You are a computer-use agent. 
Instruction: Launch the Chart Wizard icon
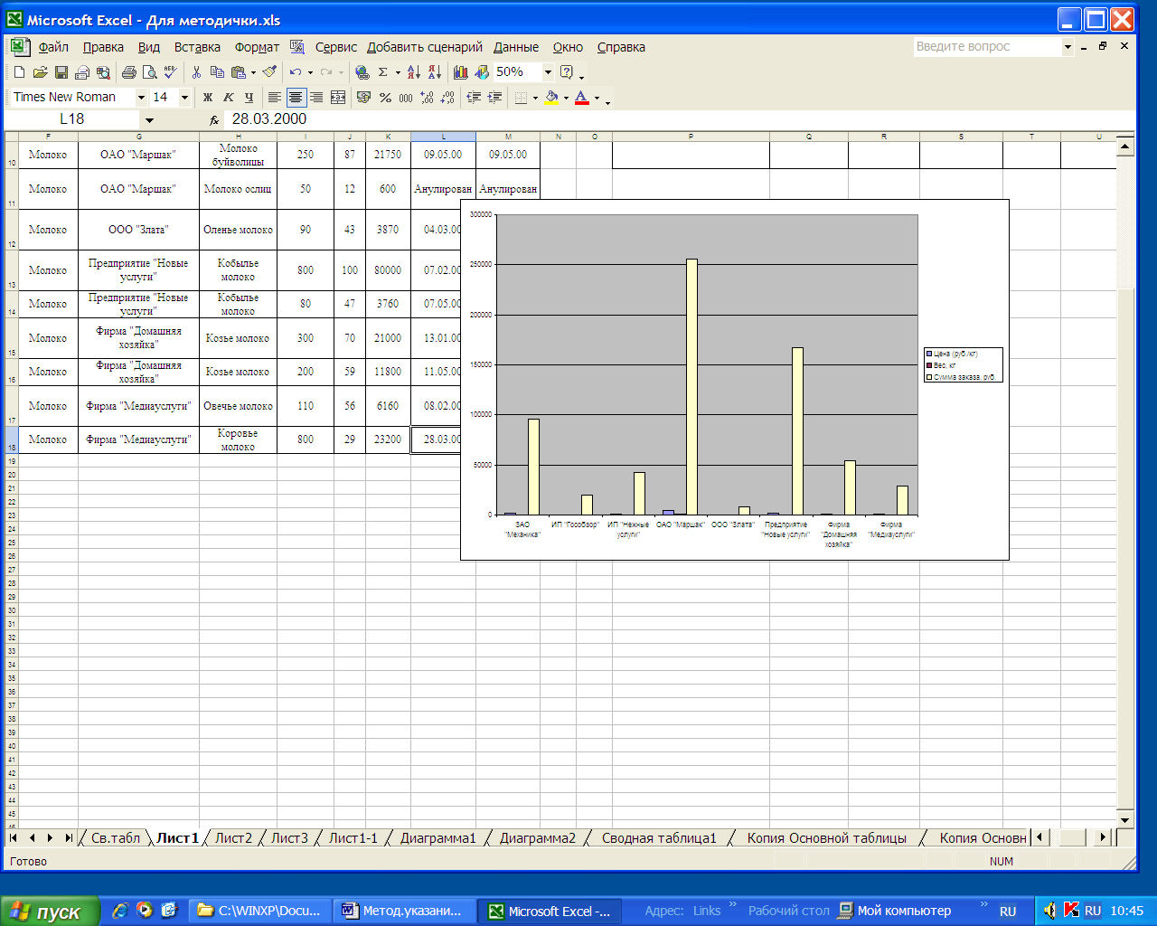461,72
